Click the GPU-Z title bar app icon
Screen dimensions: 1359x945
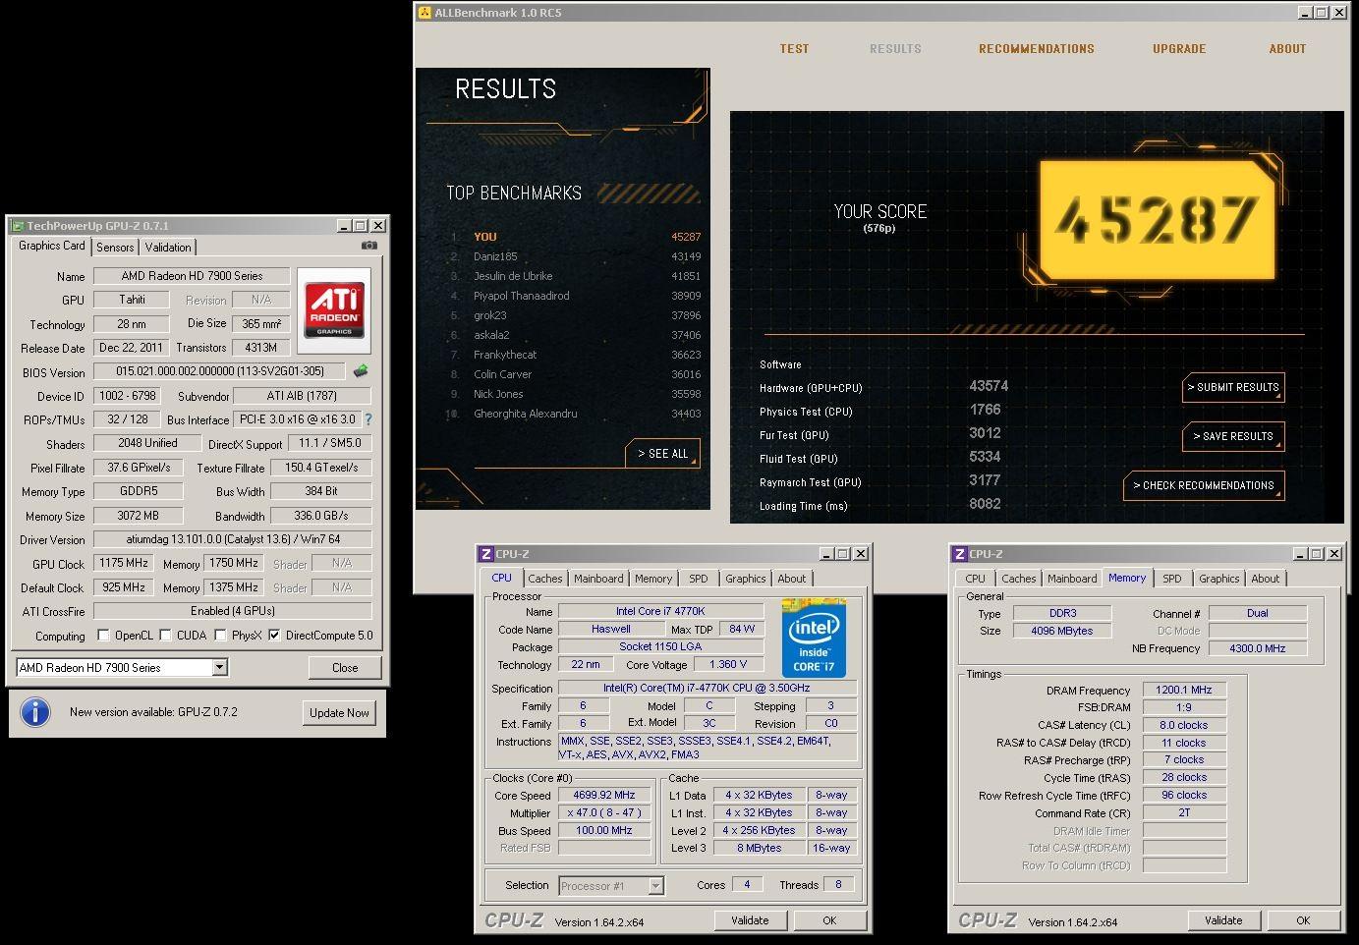[17, 226]
